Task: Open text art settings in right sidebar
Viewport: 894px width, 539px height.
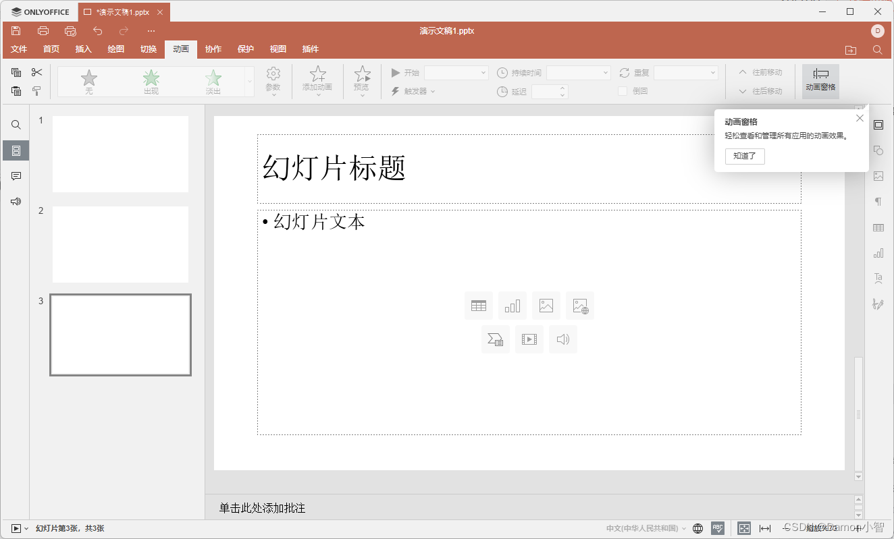Action: [x=878, y=279]
